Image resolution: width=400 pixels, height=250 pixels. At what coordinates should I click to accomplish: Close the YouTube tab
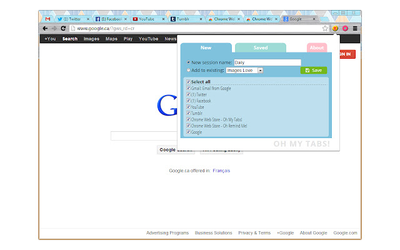163,19
